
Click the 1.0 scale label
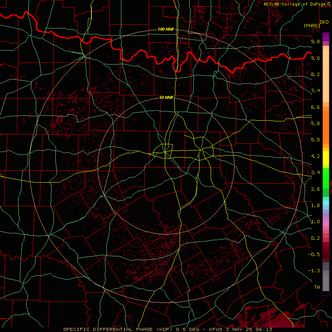[315, 222]
